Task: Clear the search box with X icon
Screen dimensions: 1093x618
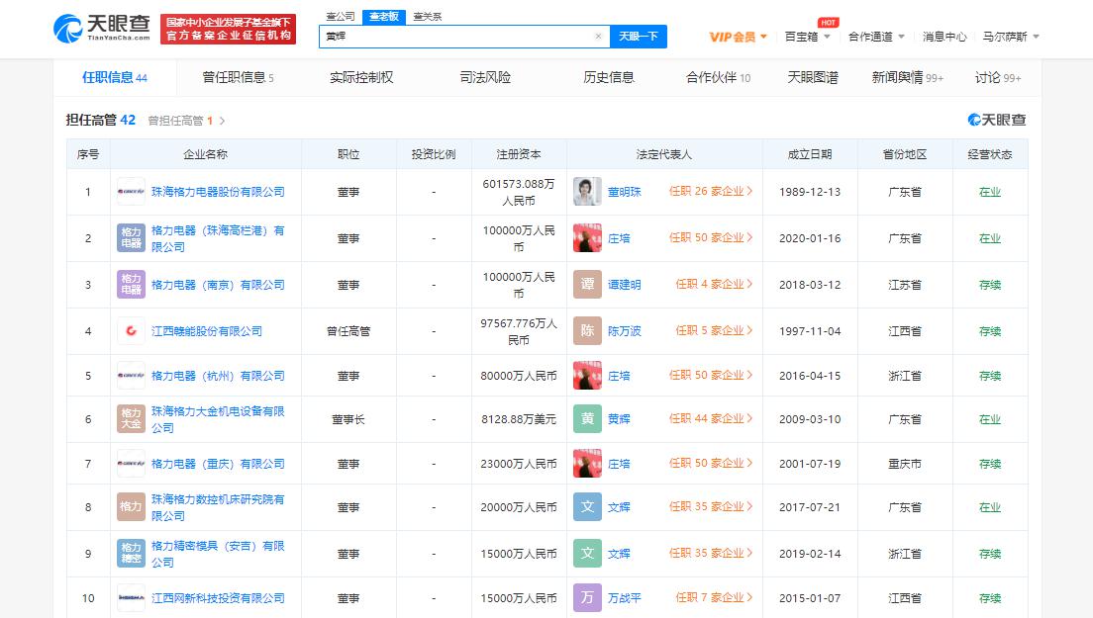Action: 598,37
